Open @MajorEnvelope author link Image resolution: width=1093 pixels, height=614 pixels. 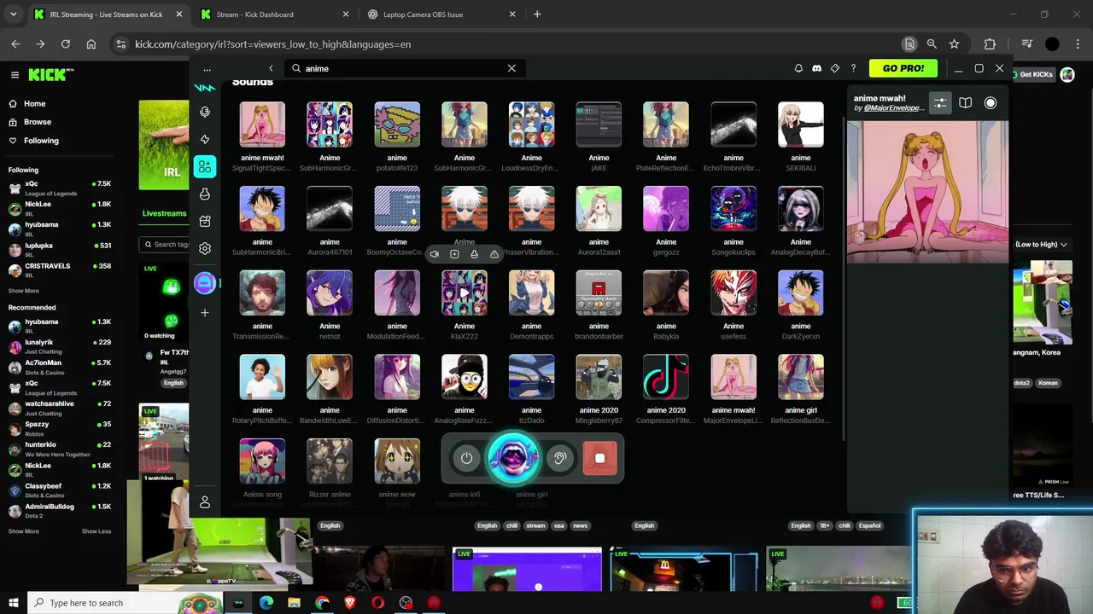coord(893,108)
